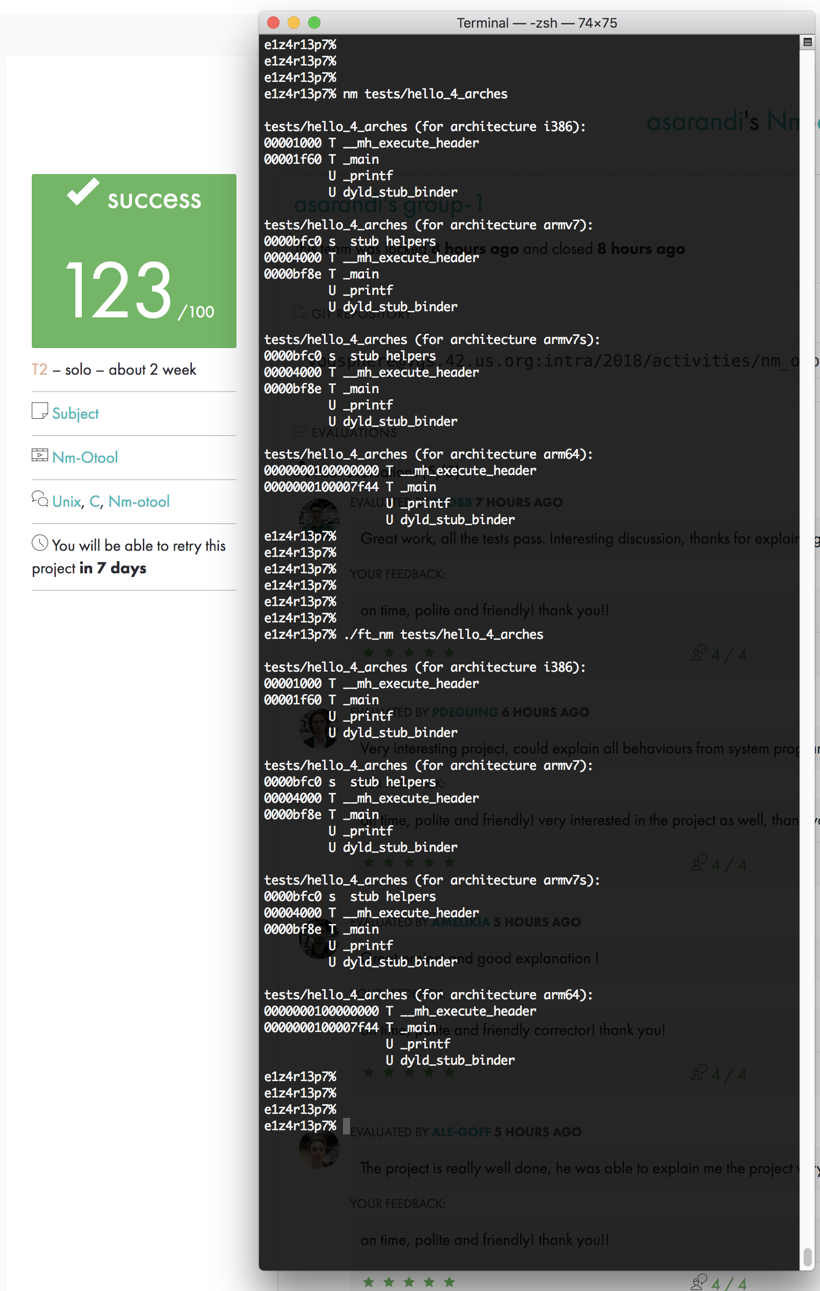This screenshot has width=820, height=1291.
Task: Click the AMELIKIA evaluator name link
Action: point(461,921)
